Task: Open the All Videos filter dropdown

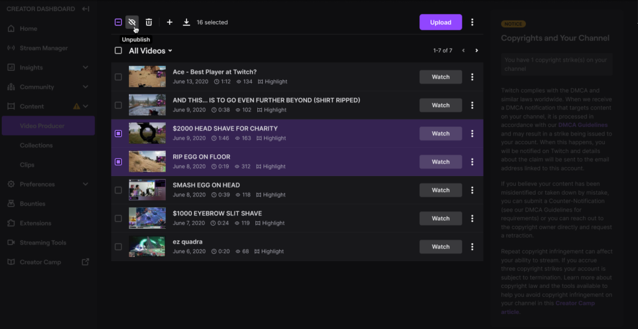Action: pos(151,51)
